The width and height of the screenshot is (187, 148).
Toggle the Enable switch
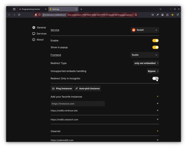click(155, 41)
